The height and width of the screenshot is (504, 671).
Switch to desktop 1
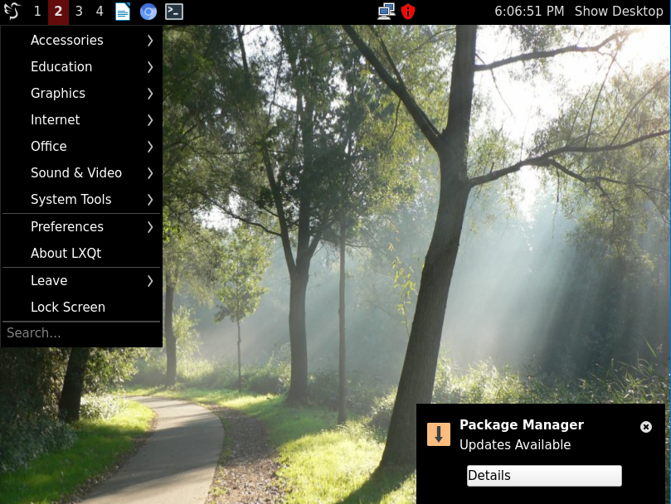(x=37, y=11)
